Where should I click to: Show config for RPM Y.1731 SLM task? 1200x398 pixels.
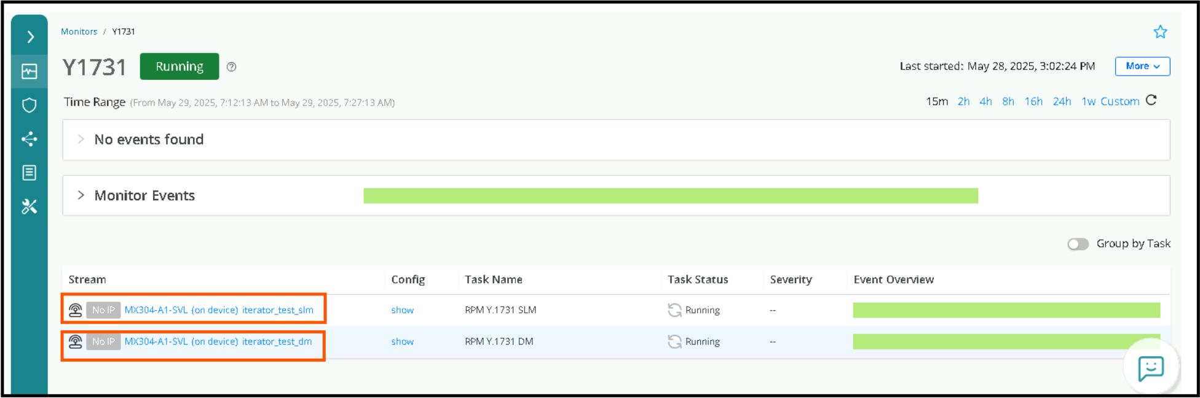point(402,310)
